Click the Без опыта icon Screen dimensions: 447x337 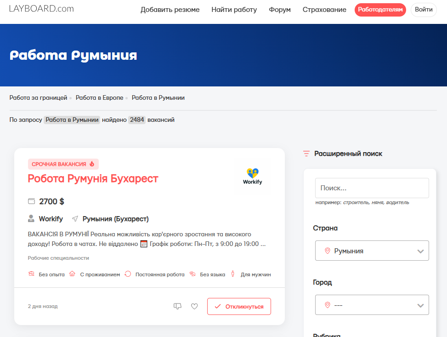point(31,274)
